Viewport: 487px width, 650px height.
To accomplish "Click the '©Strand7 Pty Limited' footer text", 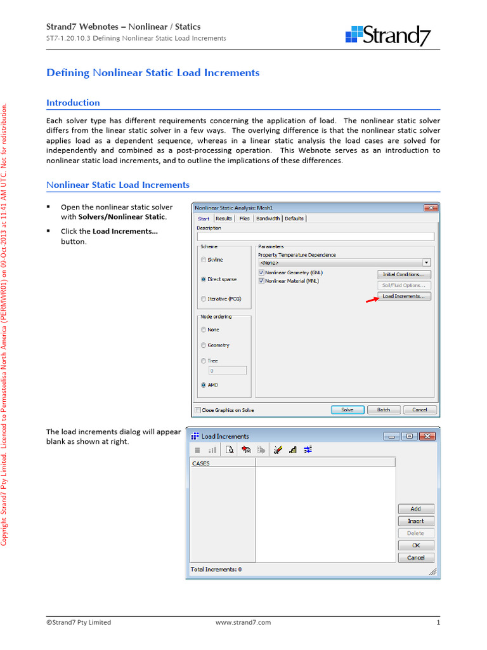I will click(x=79, y=622).
